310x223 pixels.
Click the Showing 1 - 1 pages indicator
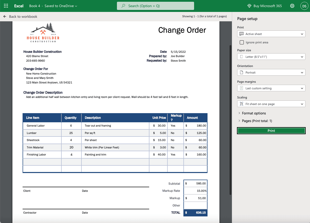click(x=204, y=16)
